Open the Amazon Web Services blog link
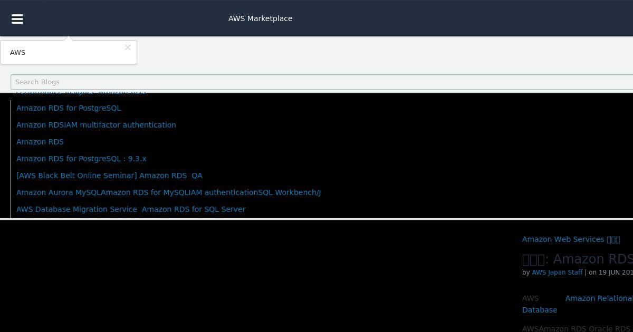The image size is (633, 332). pyautogui.click(x=571, y=239)
